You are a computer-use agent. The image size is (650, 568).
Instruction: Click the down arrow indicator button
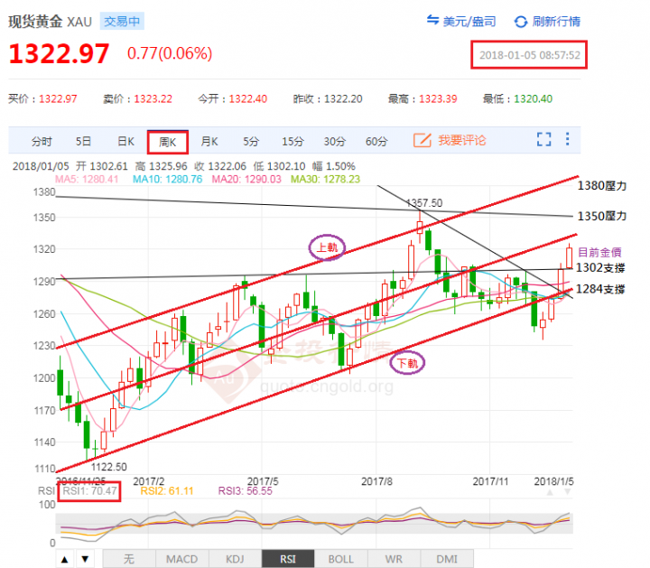point(85,559)
